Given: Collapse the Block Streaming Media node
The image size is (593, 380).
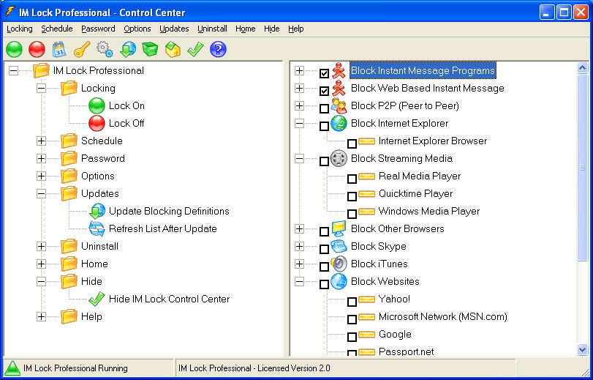Looking at the screenshot, I should tap(299, 158).
